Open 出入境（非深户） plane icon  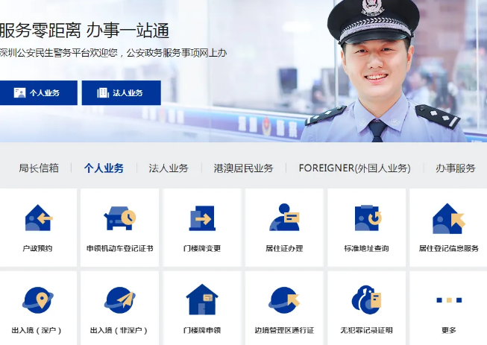(120, 300)
